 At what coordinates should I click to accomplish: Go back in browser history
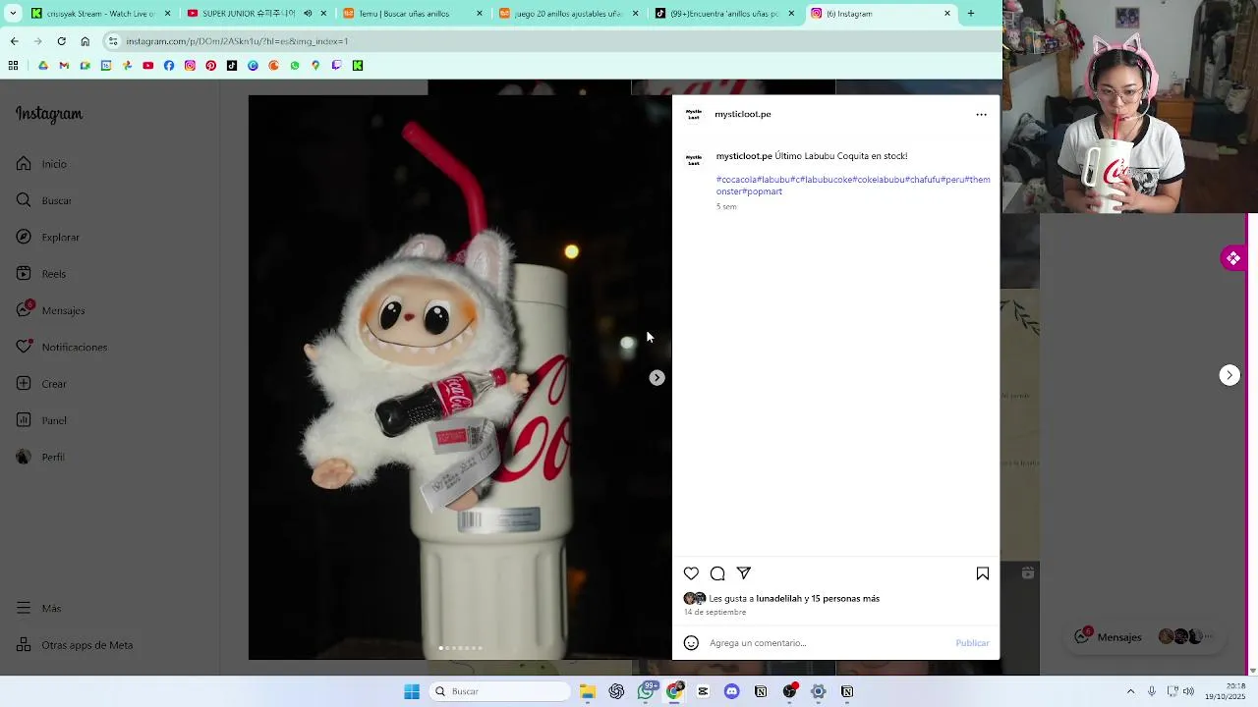pyautogui.click(x=14, y=41)
